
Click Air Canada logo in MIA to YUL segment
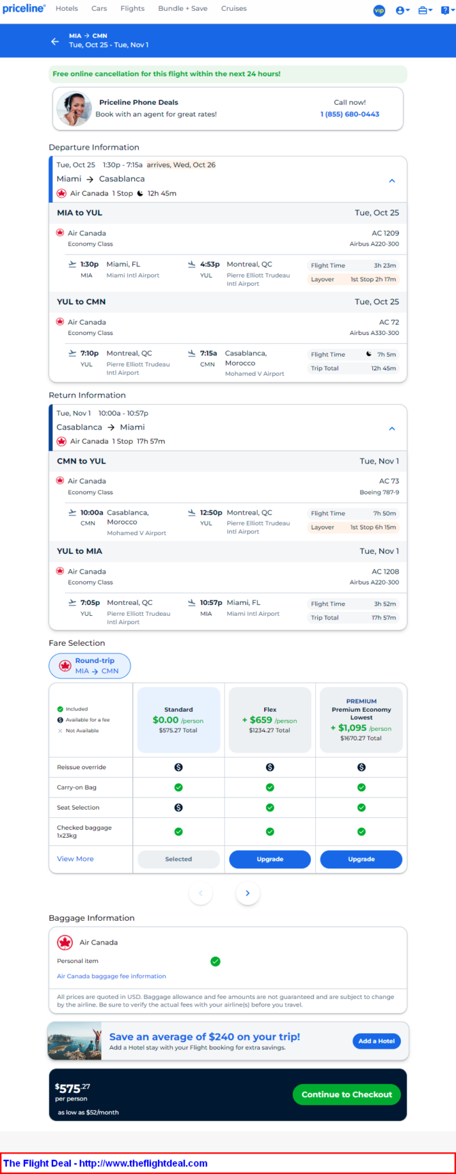tap(60, 233)
